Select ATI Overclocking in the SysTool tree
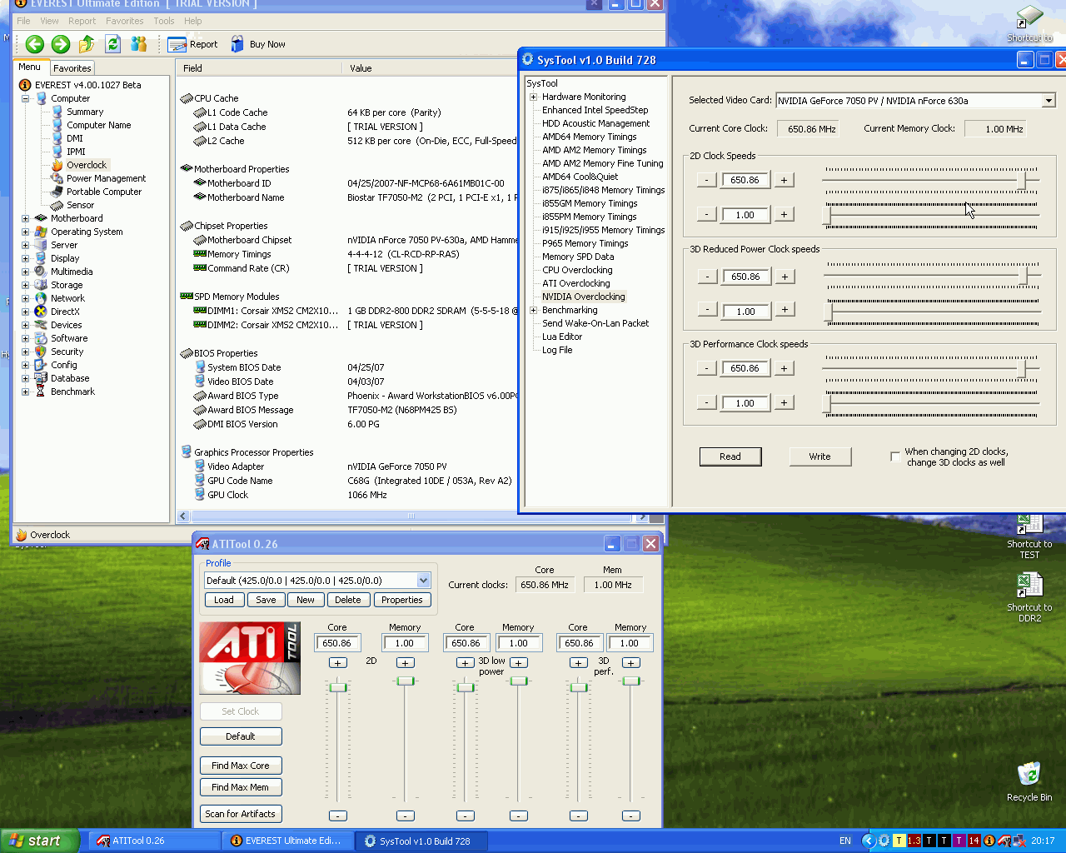Image resolution: width=1066 pixels, height=853 pixels. (x=576, y=283)
